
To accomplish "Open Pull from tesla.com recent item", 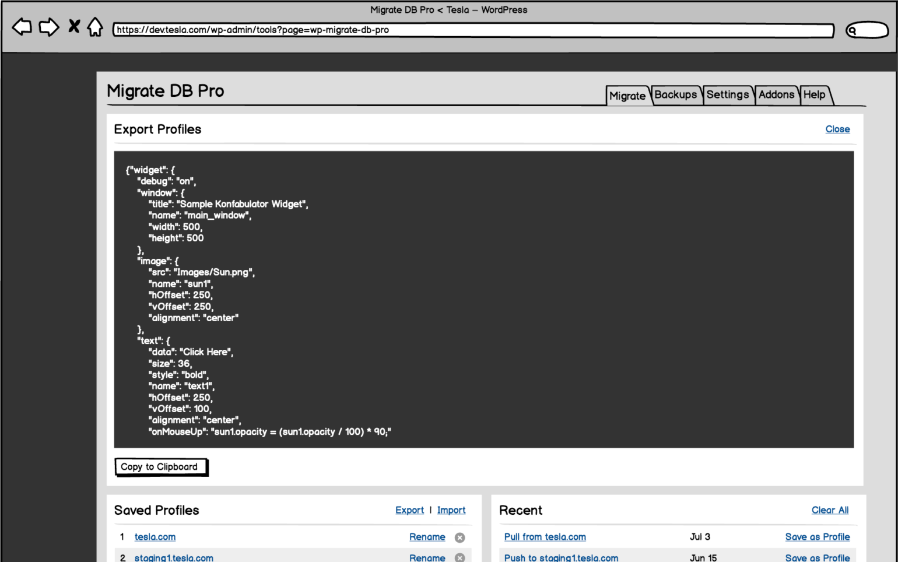I will (545, 537).
